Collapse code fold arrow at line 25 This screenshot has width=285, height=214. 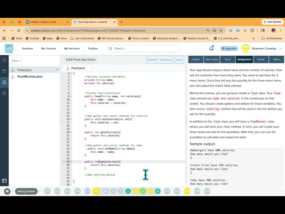[x=71, y=148]
